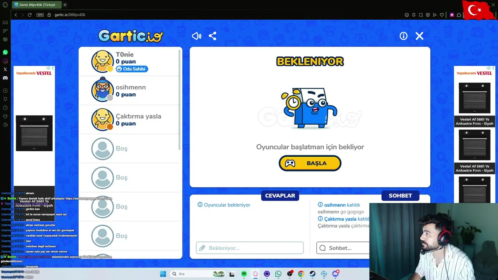
Task: Click the Gartic.io logo
Action: pos(130,36)
